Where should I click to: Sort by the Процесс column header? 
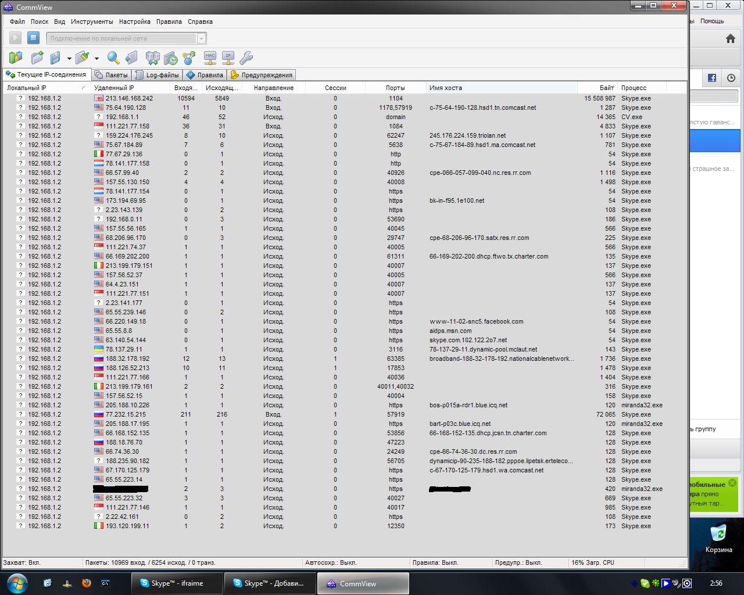click(x=642, y=88)
